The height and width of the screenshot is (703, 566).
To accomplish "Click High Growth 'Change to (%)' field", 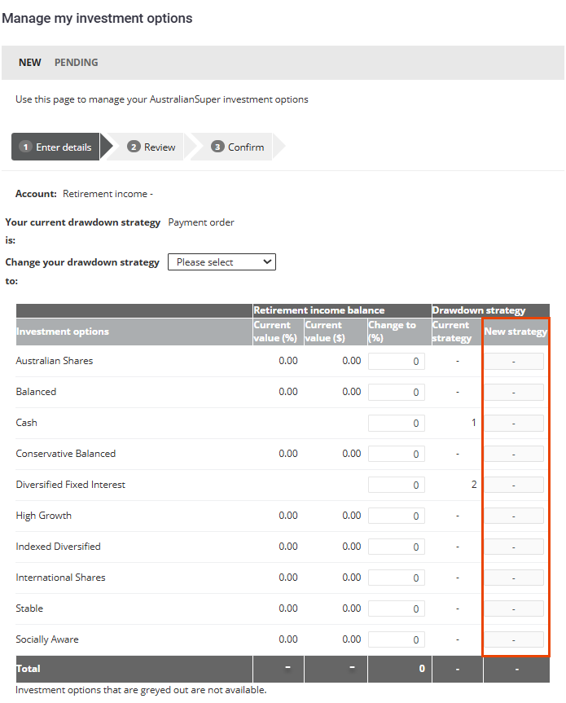I will (397, 516).
